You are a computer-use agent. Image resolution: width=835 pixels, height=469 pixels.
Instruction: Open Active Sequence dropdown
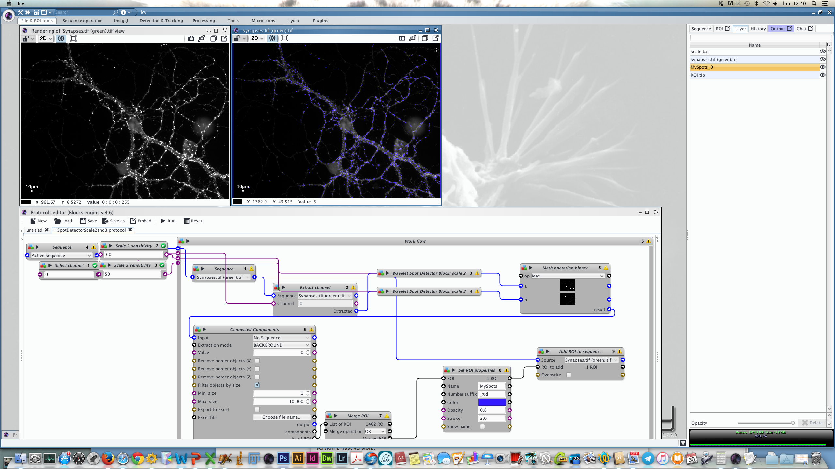[61, 255]
